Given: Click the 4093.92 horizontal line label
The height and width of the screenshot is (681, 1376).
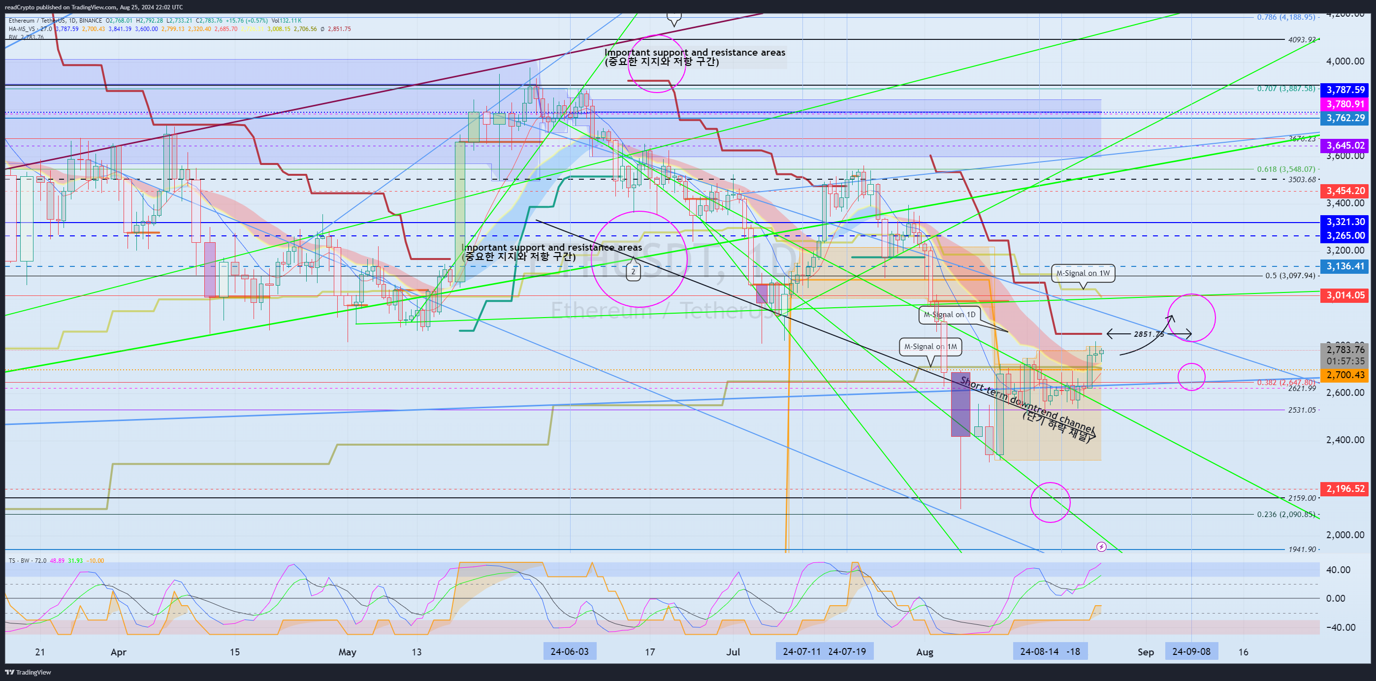Looking at the screenshot, I should tap(1302, 39).
